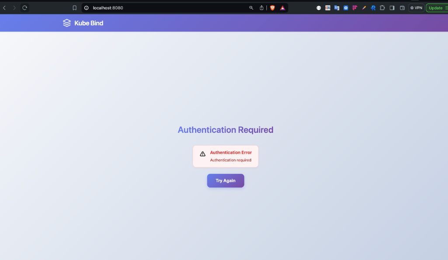The width and height of the screenshot is (448, 260).
Task: Open the search zoom control in address bar
Action: pos(251,7)
